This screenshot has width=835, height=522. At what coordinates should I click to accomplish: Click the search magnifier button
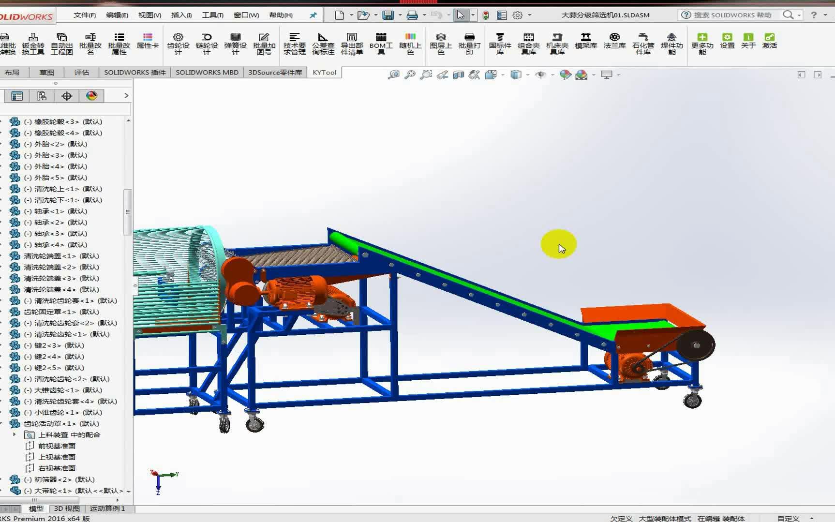[x=788, y=15]
